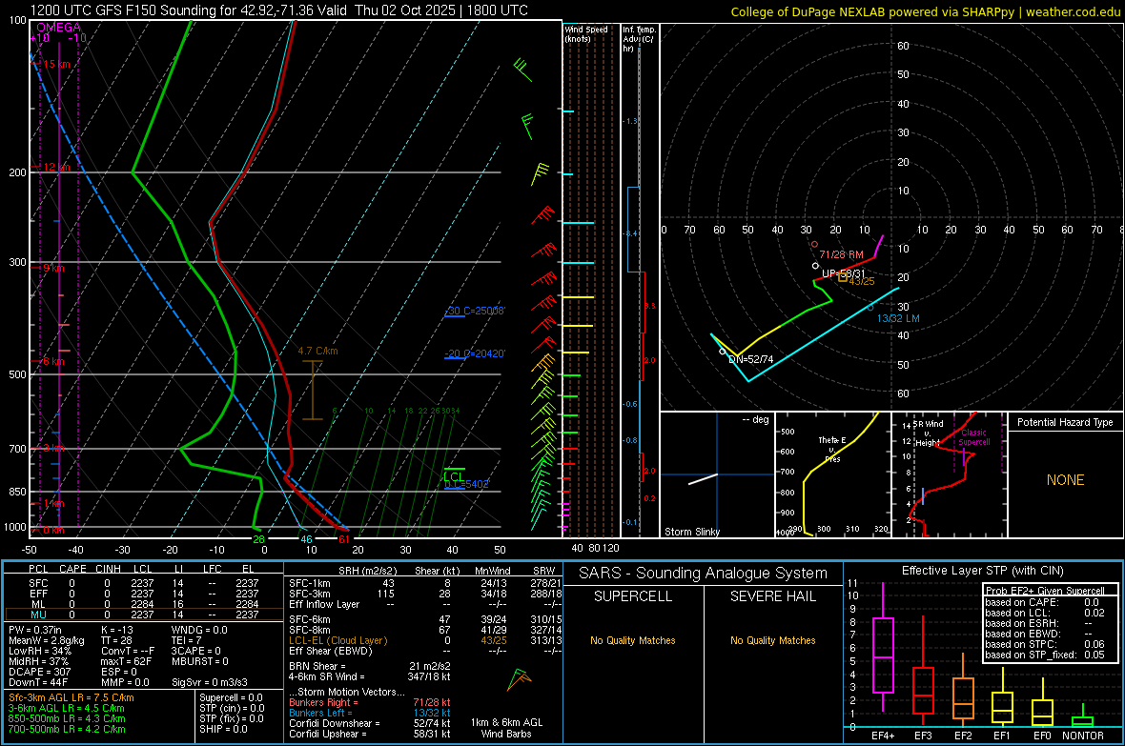Click the NONE hazard type text
1125x746 pixels.
coord(1065,480)
